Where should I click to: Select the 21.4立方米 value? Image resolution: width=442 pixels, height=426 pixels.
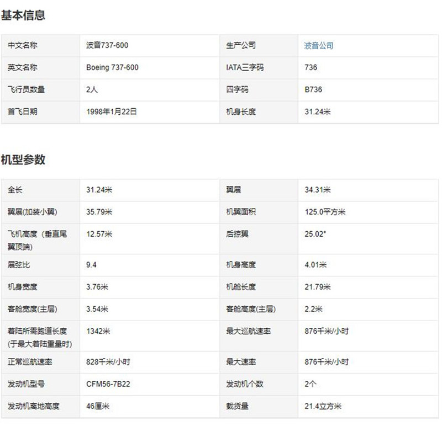(x=323, y=406)
